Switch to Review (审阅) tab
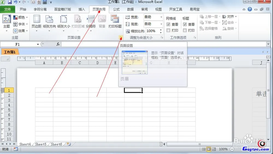This screenshot has height=154, width=273. [144, 9]
